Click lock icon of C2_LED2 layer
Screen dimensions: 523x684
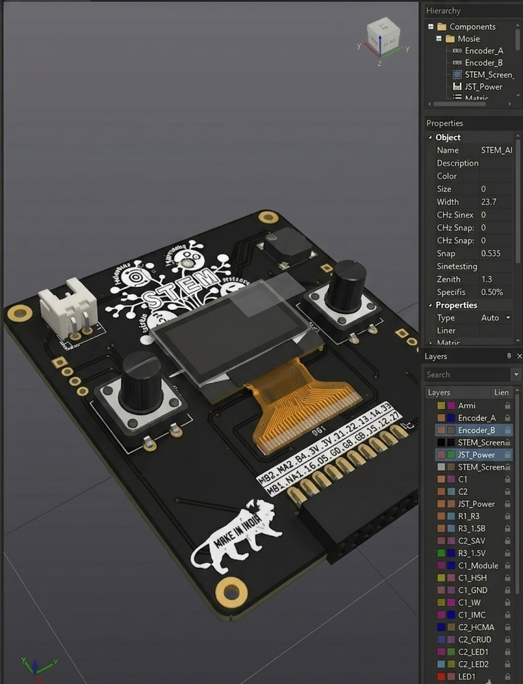click(x=507, y=664)
